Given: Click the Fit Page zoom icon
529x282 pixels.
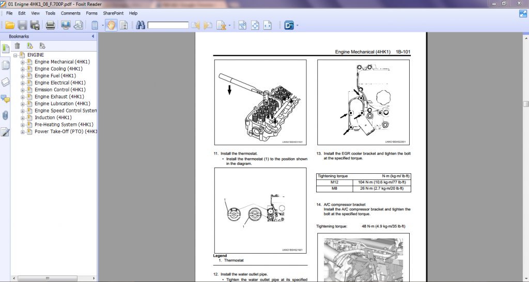Looking at the screenshot, I should click(x=255, y=25).
